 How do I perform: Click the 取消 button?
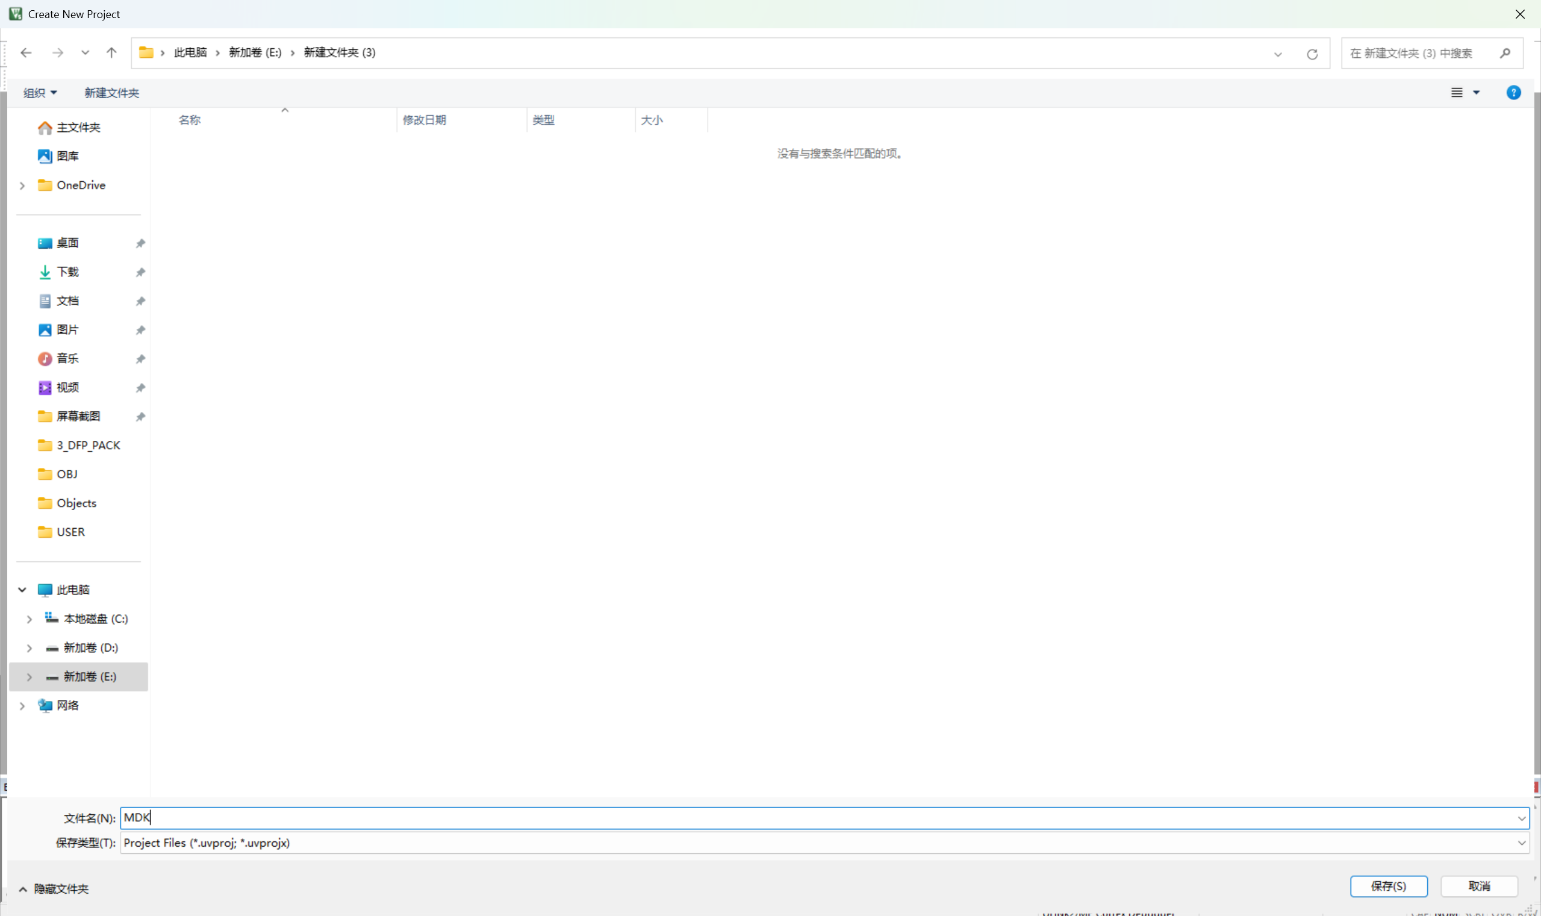pyautogui.click(x=1478, y=886)
